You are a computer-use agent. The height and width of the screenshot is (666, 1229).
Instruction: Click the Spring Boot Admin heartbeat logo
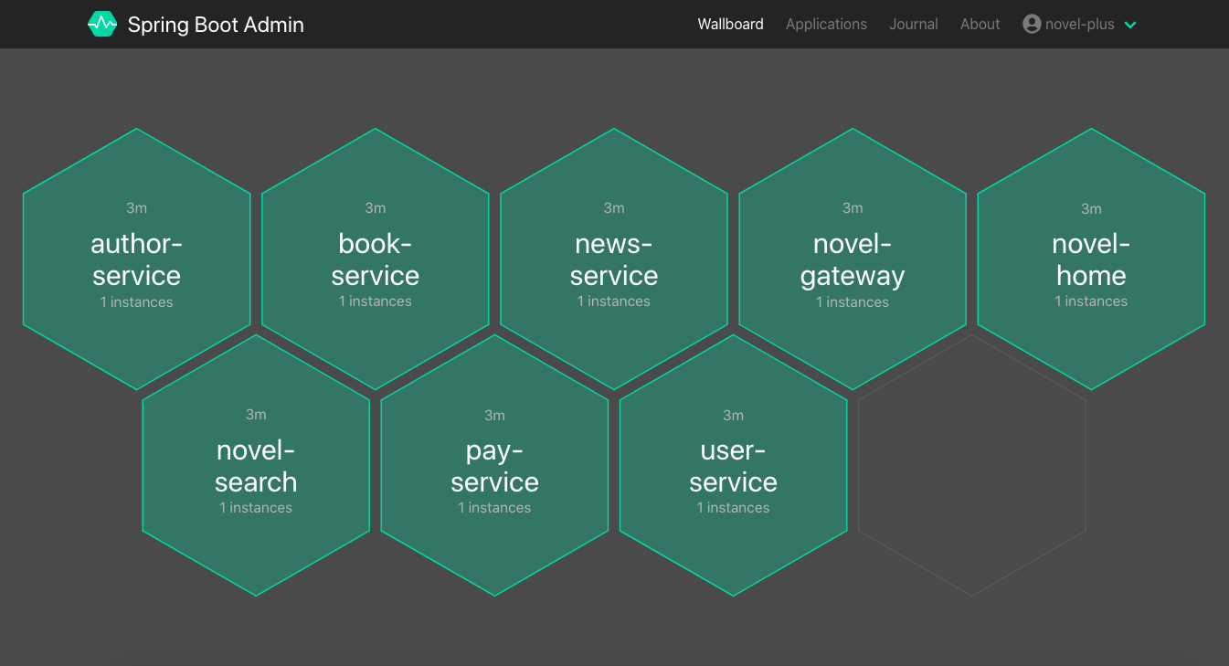coord(102,25)
